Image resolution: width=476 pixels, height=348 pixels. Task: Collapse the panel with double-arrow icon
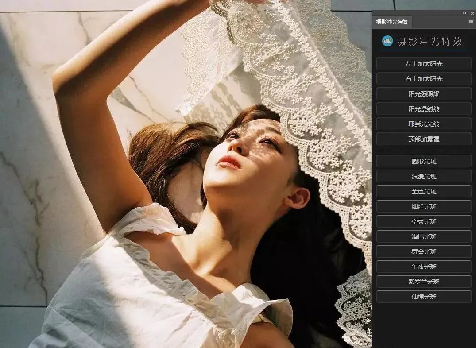(x=464, y=13)
